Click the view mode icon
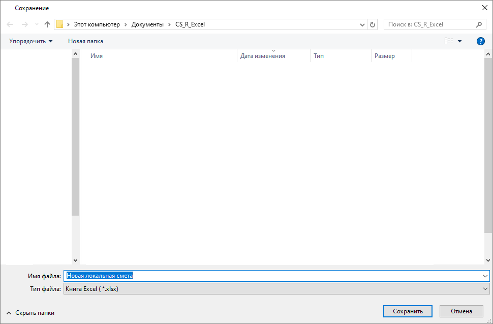This screenshot has height=324, width=493. click(449, 41)
